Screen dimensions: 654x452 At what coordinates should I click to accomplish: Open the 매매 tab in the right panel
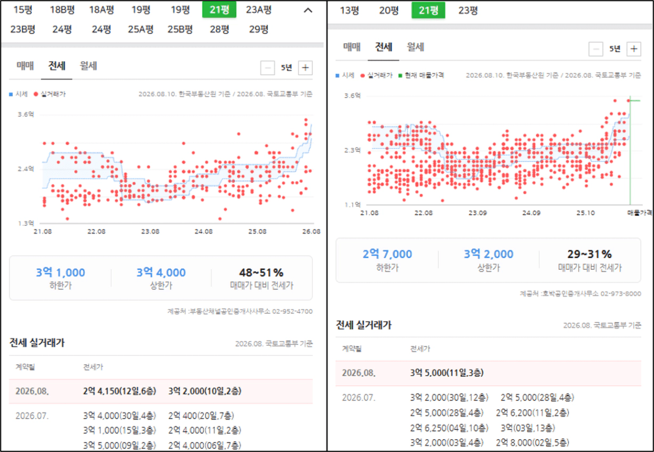pyautogui.click(x=351, y=47)
